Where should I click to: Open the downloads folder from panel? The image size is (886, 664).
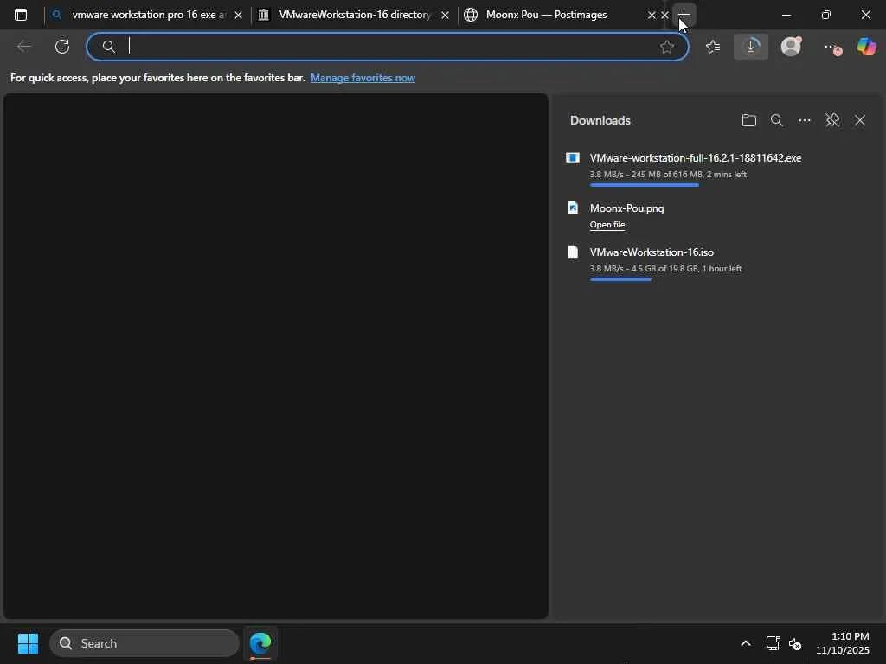(x=748, y=120)
